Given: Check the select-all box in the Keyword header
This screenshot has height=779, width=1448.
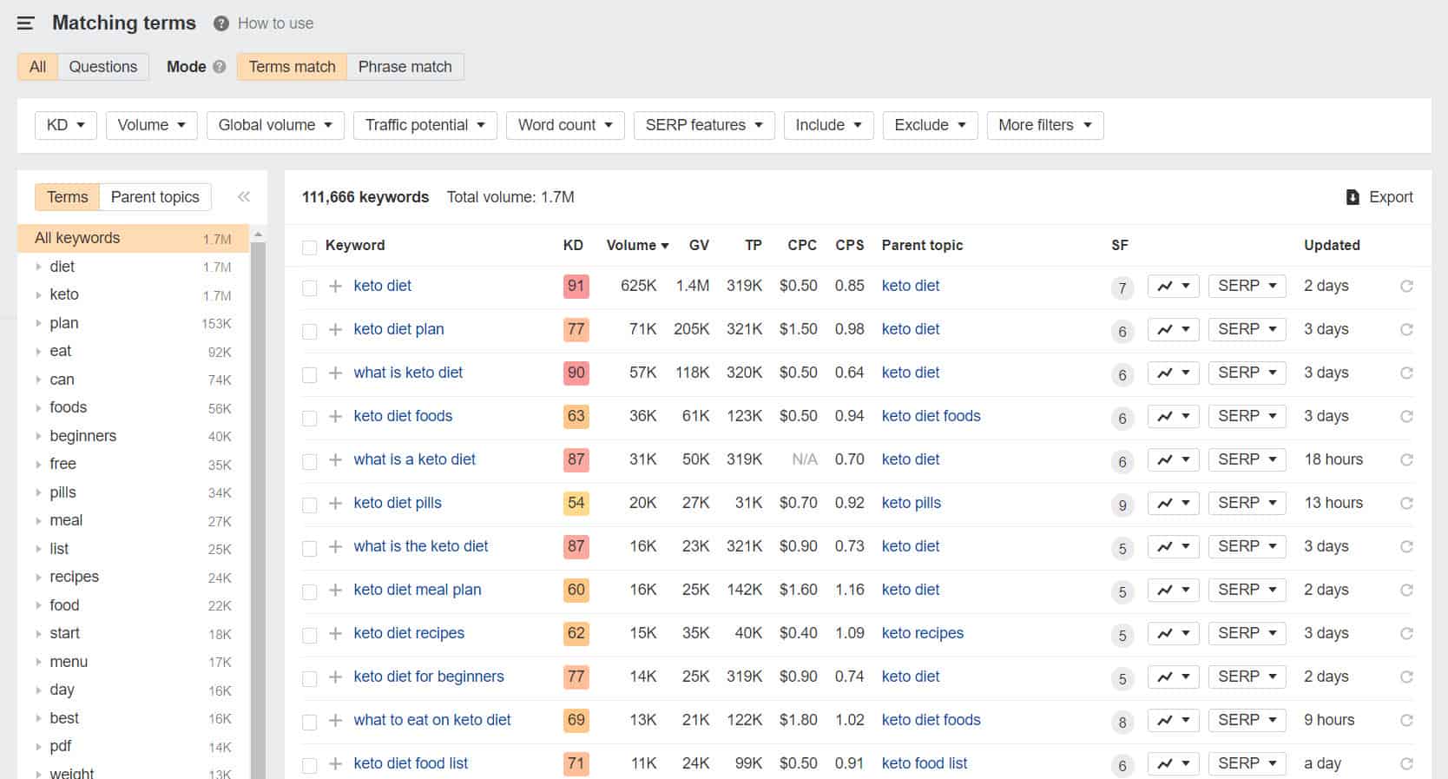Looking at the screenshot, I should [310, 248].
